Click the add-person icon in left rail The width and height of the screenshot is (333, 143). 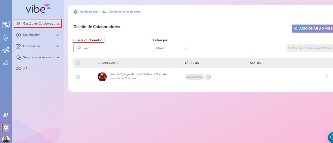coord(6,115)
